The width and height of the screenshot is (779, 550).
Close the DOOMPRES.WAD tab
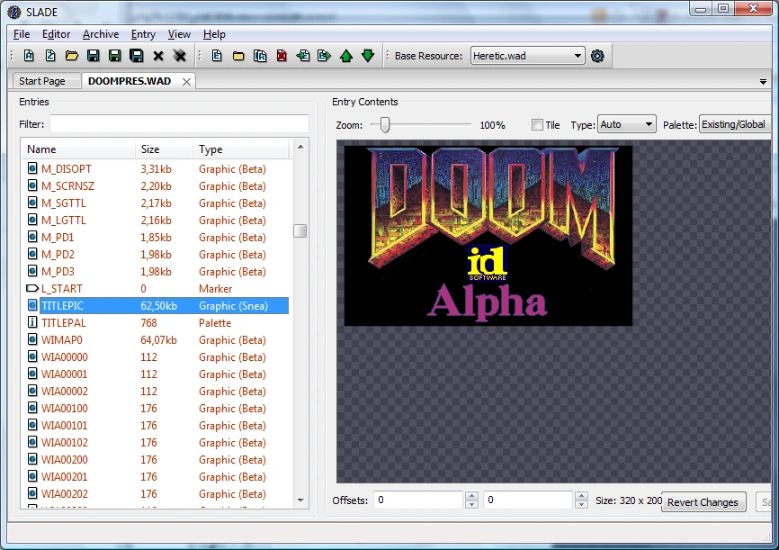(186, 82)
